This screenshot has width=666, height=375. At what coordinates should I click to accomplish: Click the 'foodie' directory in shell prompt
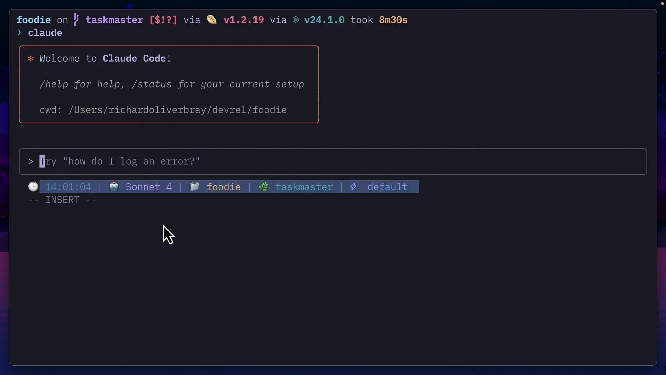pyautogui.click(x=34, y=20)
